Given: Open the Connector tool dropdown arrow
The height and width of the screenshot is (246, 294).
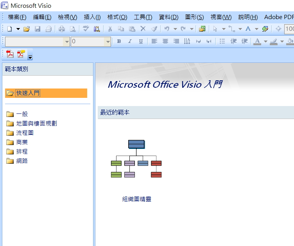Looking at the screenshot, I should 240,29.
